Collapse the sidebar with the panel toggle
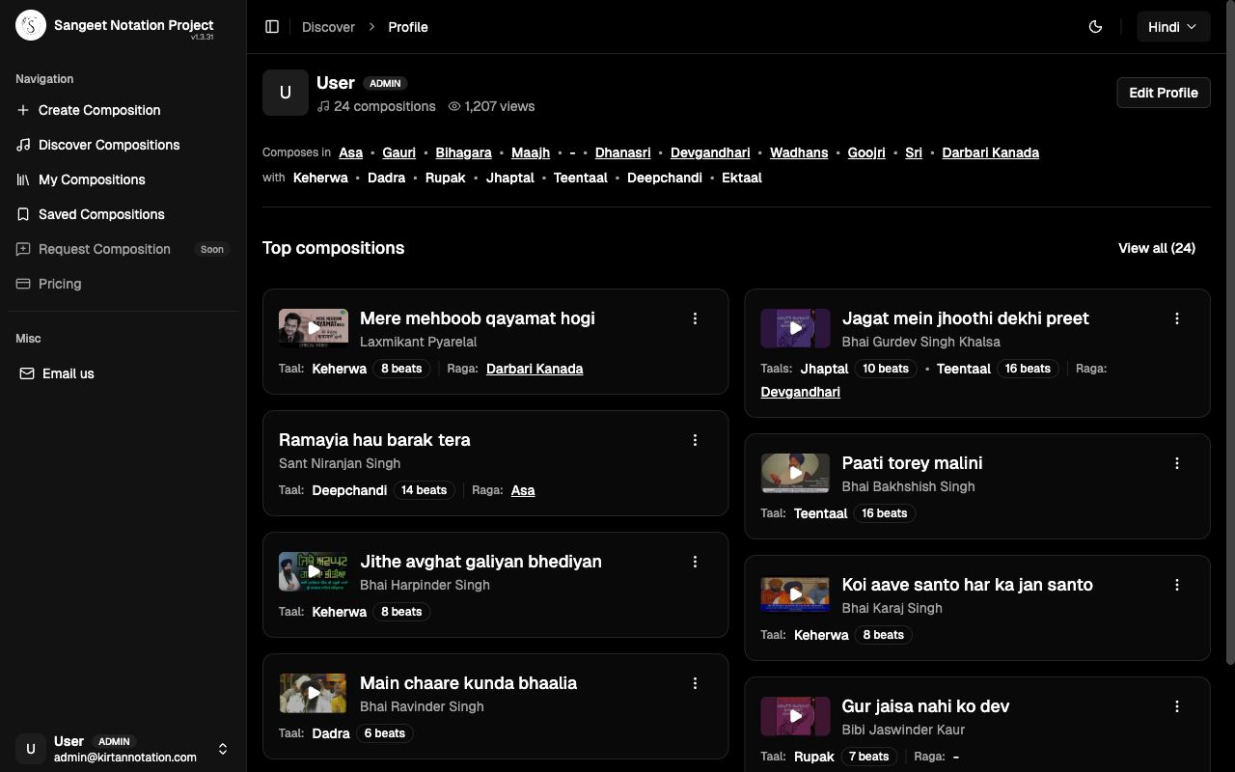Image resolution: width=1235 pixels, height=772 pixels. [272, 26]
